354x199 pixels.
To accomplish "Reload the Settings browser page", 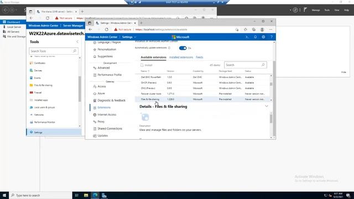I will 107,29.
